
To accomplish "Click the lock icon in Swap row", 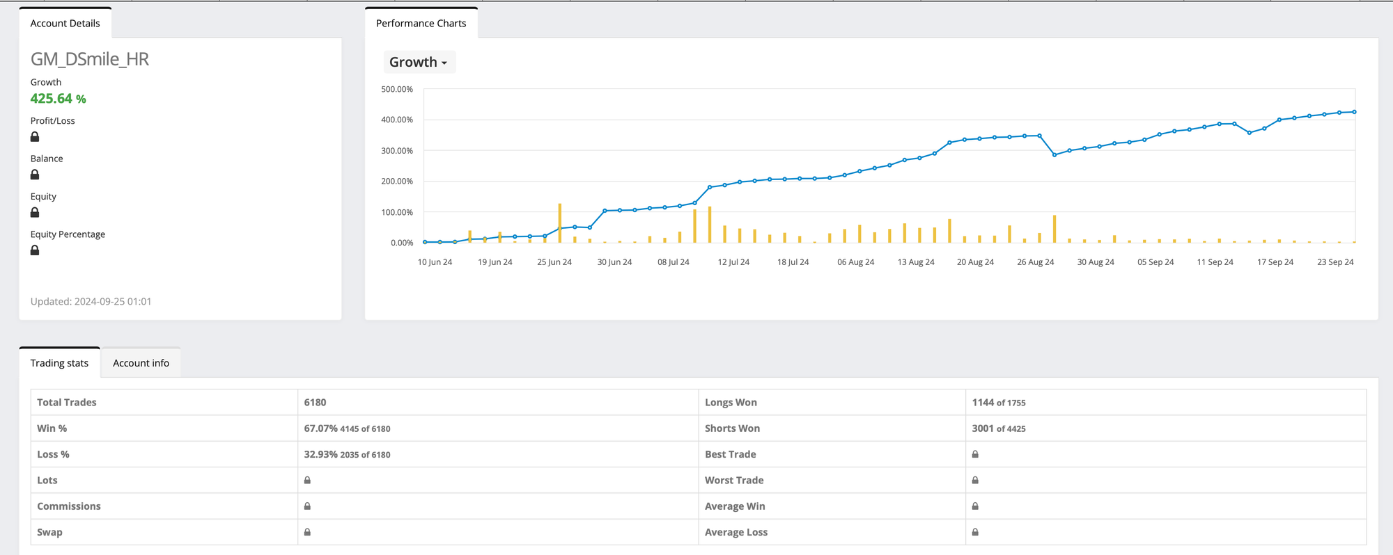I will point(307,532).
